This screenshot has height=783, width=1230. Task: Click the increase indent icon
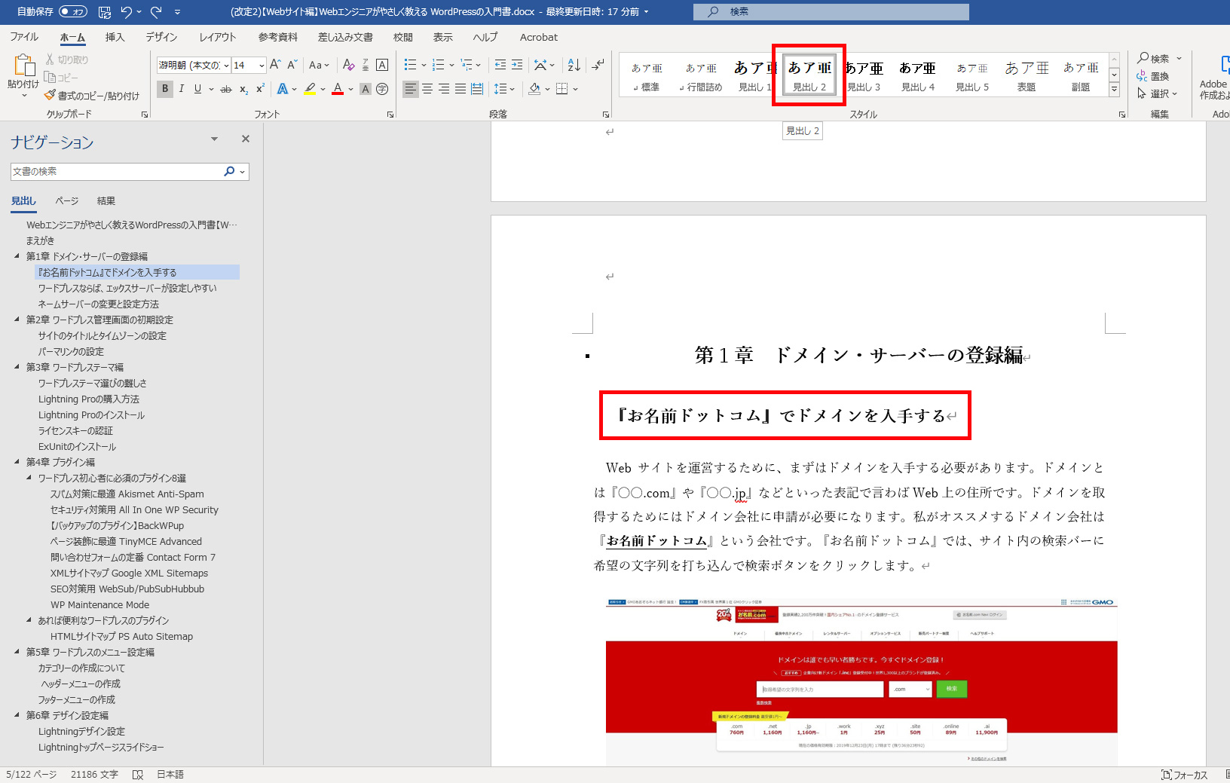pos(517,65)
